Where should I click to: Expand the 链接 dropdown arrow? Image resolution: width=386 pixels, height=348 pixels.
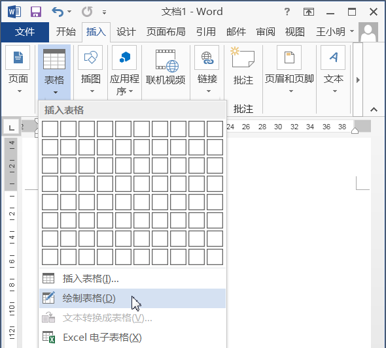[209, 91]
